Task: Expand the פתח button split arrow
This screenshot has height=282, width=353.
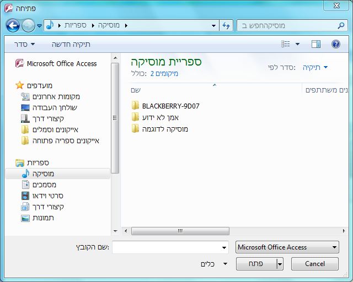Action: [280, 264]
